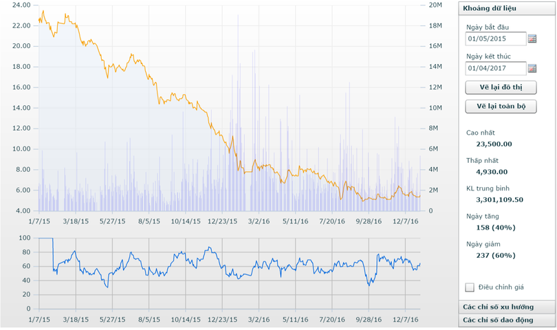Enable the 'Điều chỉnh giá' checkbox

[470, 287]
